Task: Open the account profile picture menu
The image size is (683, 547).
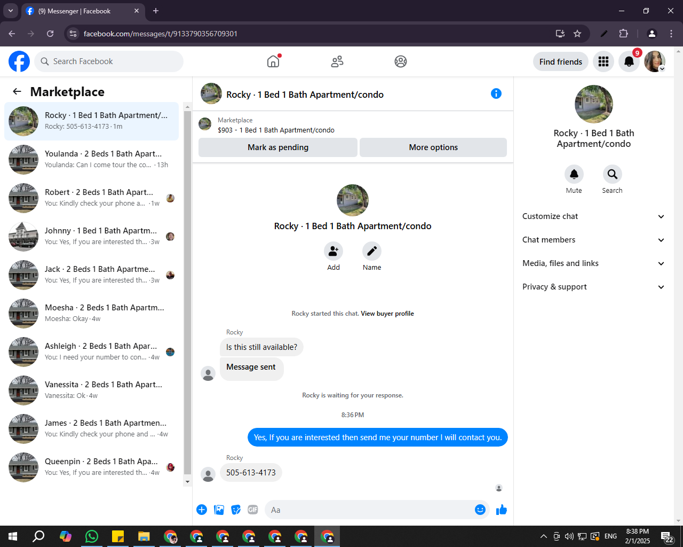Action: tap(654, 61)
